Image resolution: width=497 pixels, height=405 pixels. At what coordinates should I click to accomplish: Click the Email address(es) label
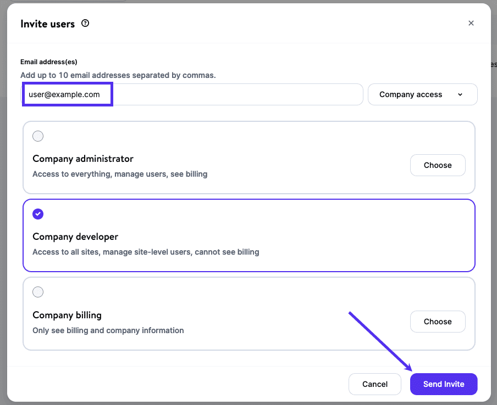click(48, 62)
